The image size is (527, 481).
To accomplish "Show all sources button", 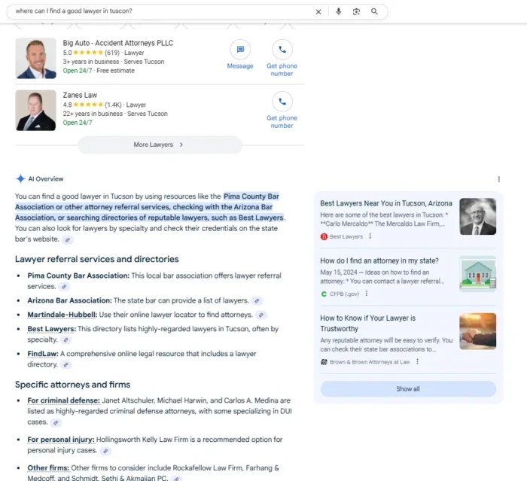I will pyautogui.click(x=408, y=389).
